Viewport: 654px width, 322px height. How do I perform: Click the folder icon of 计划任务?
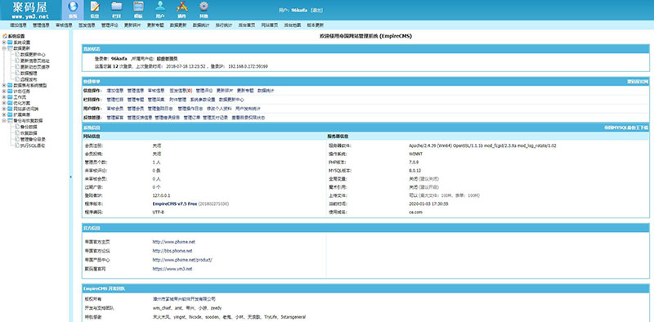pos(10,91)
